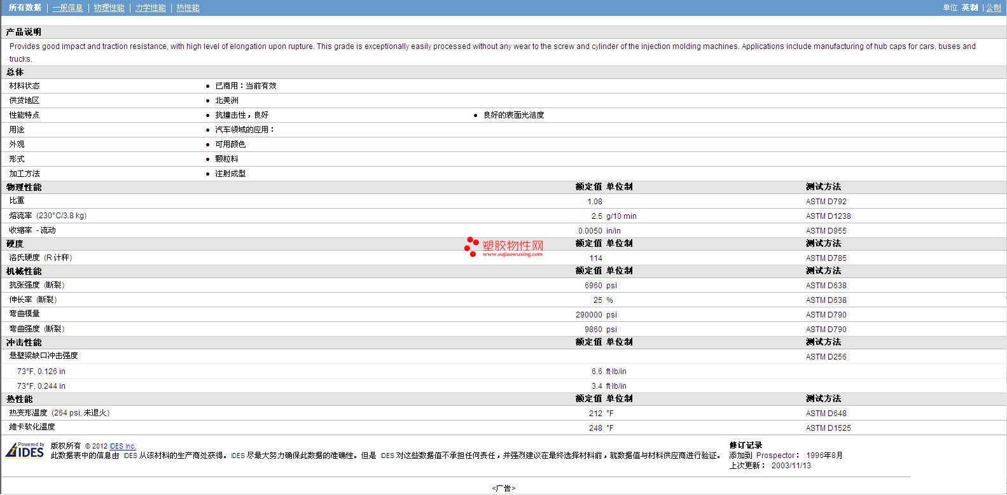This screenshot has height=495, width=1007.
Task: Click the 73°F, 0.126 in row
Action: [x=41, y=372]
